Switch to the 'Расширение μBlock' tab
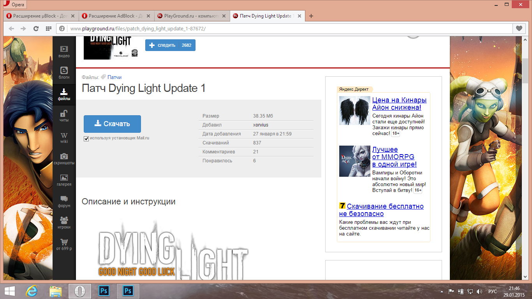532x299 pixels. pos(41,16)
